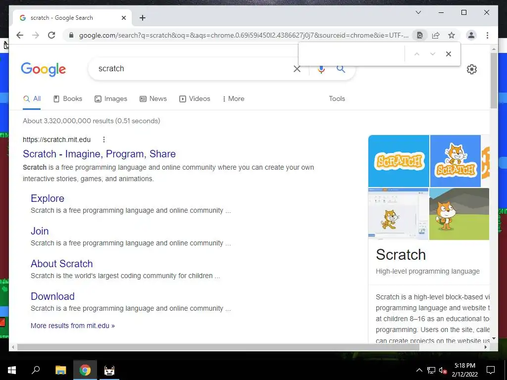The height and width of the screenshot is (380, 507).
Task: Open a new tab with the plus button
Action: tap(143, 18)
